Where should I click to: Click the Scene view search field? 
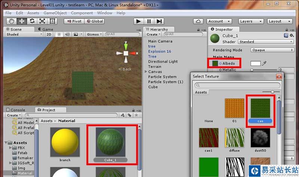click(123, 34)
